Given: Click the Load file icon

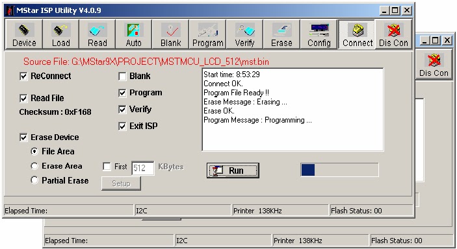Looking at the screenshot, I should (60, 34).
